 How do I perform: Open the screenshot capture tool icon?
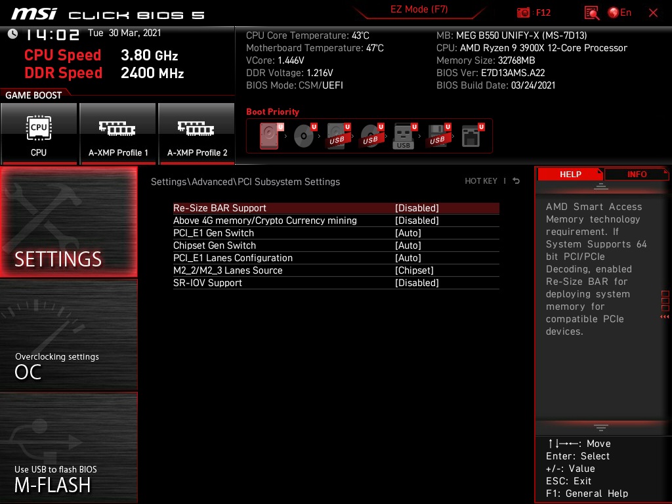coord(524,12)
